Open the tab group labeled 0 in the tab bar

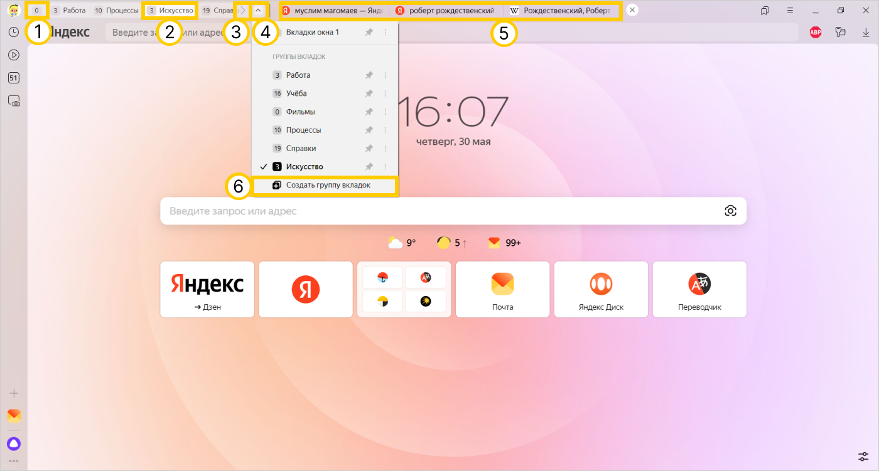[x=37, y=11]
